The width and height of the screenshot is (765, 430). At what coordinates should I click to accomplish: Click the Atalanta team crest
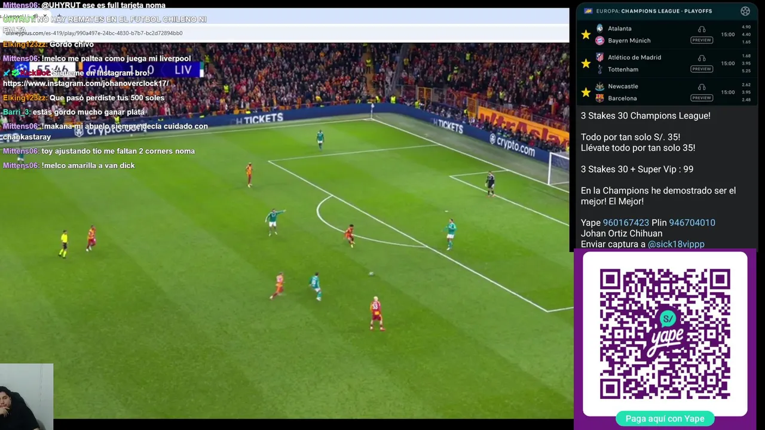(x=599, y=28)
